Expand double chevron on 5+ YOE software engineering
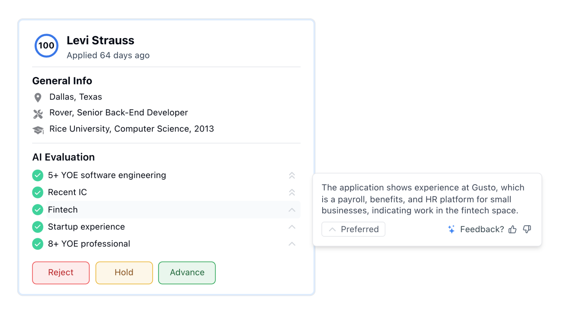The image size is (561, 315). 292,175
